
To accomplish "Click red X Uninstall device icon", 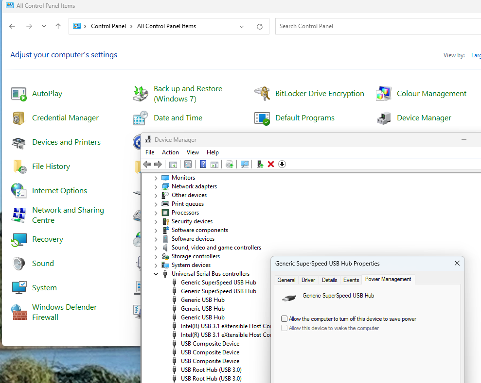I will pos(270,165).
